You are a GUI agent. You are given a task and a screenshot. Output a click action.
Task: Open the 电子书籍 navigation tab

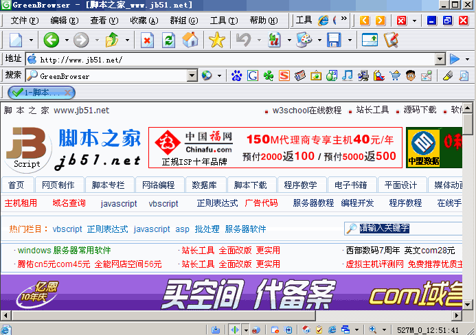[x=350, y=185]
